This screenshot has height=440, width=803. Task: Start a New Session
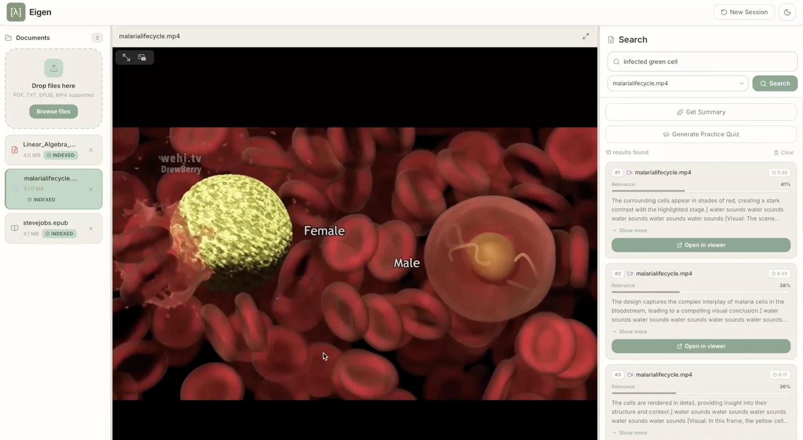pyautogui.click(x=744, y=12)
